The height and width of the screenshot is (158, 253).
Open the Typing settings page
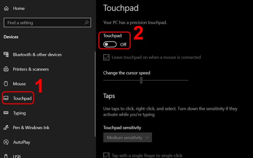pyautogui.click(x=19, y=113)
